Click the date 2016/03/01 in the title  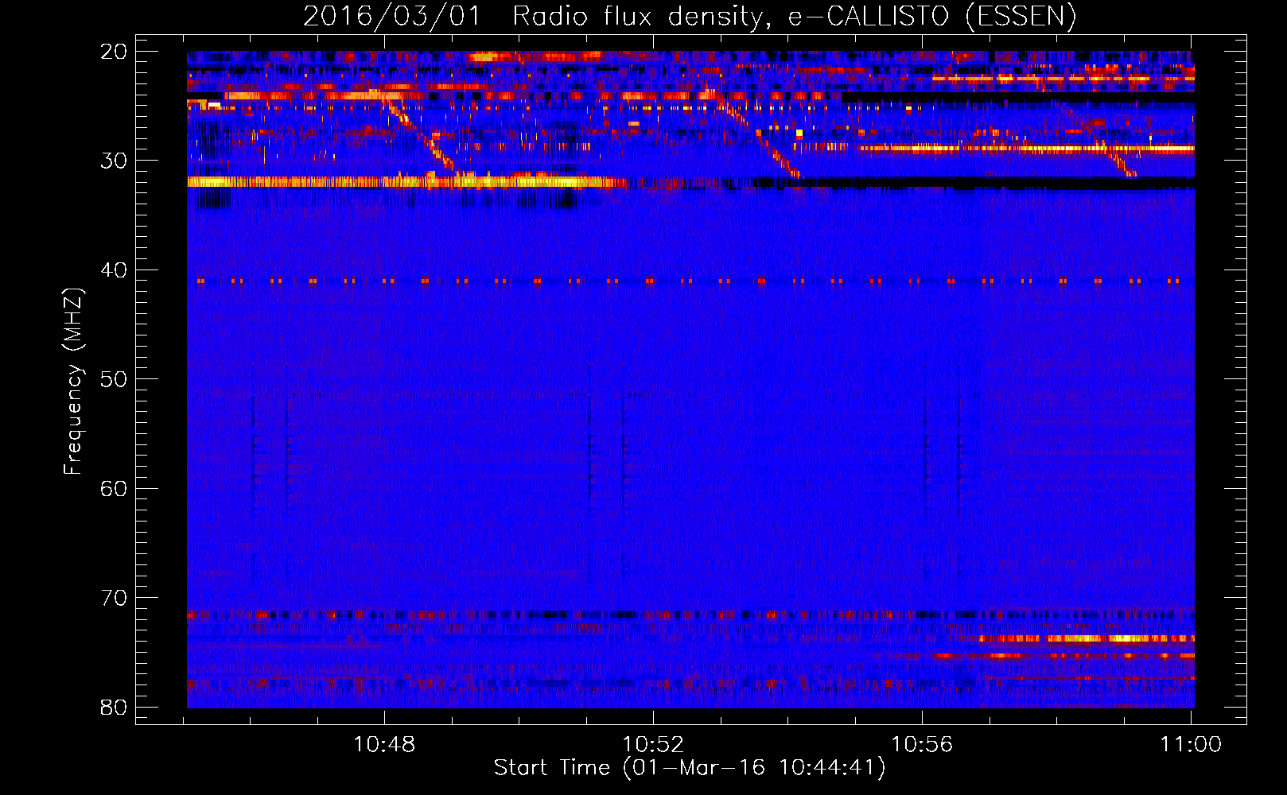pos(392,16)
